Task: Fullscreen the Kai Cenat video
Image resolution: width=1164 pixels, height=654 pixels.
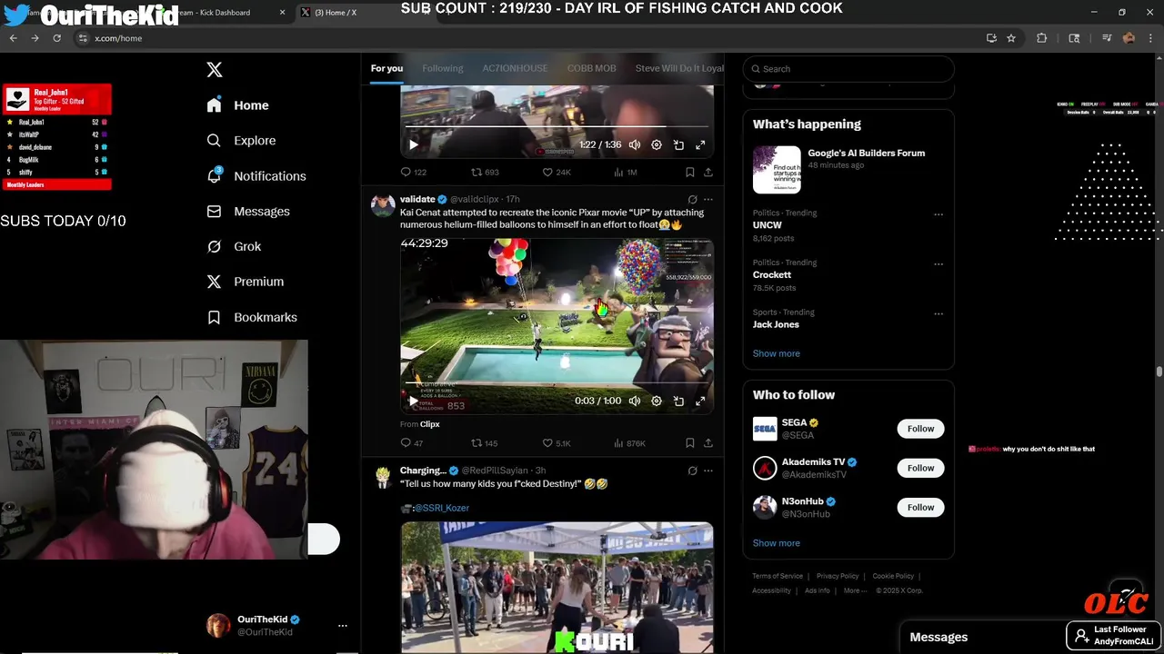Action: pos(700,401)
